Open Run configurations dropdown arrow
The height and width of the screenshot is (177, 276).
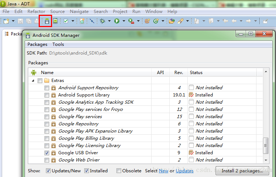124,21
